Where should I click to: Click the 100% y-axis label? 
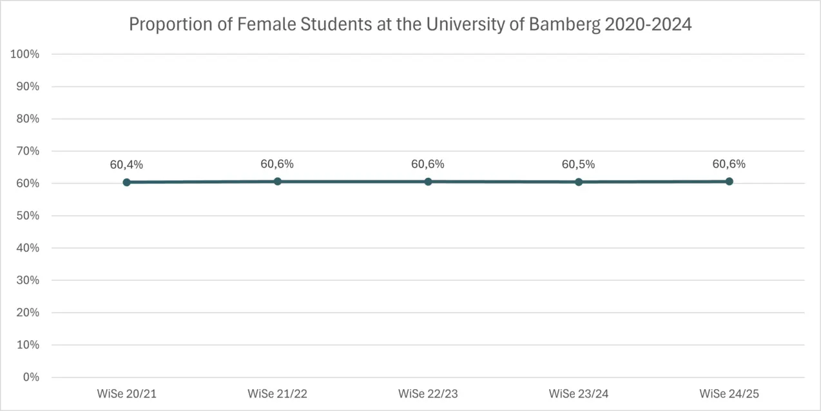tap(25, 54)
